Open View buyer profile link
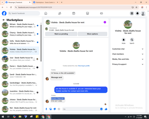Viewport: 149px width, 119px height. pyautogui.click(x=84, y=66)
